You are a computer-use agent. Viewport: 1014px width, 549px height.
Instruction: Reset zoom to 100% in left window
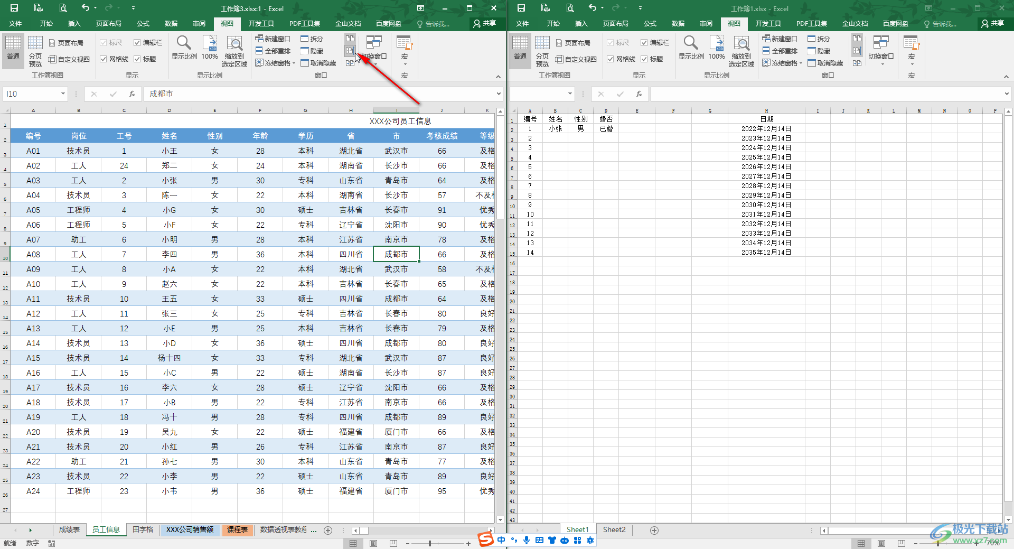pyautogui.click(x=210, y=48)
